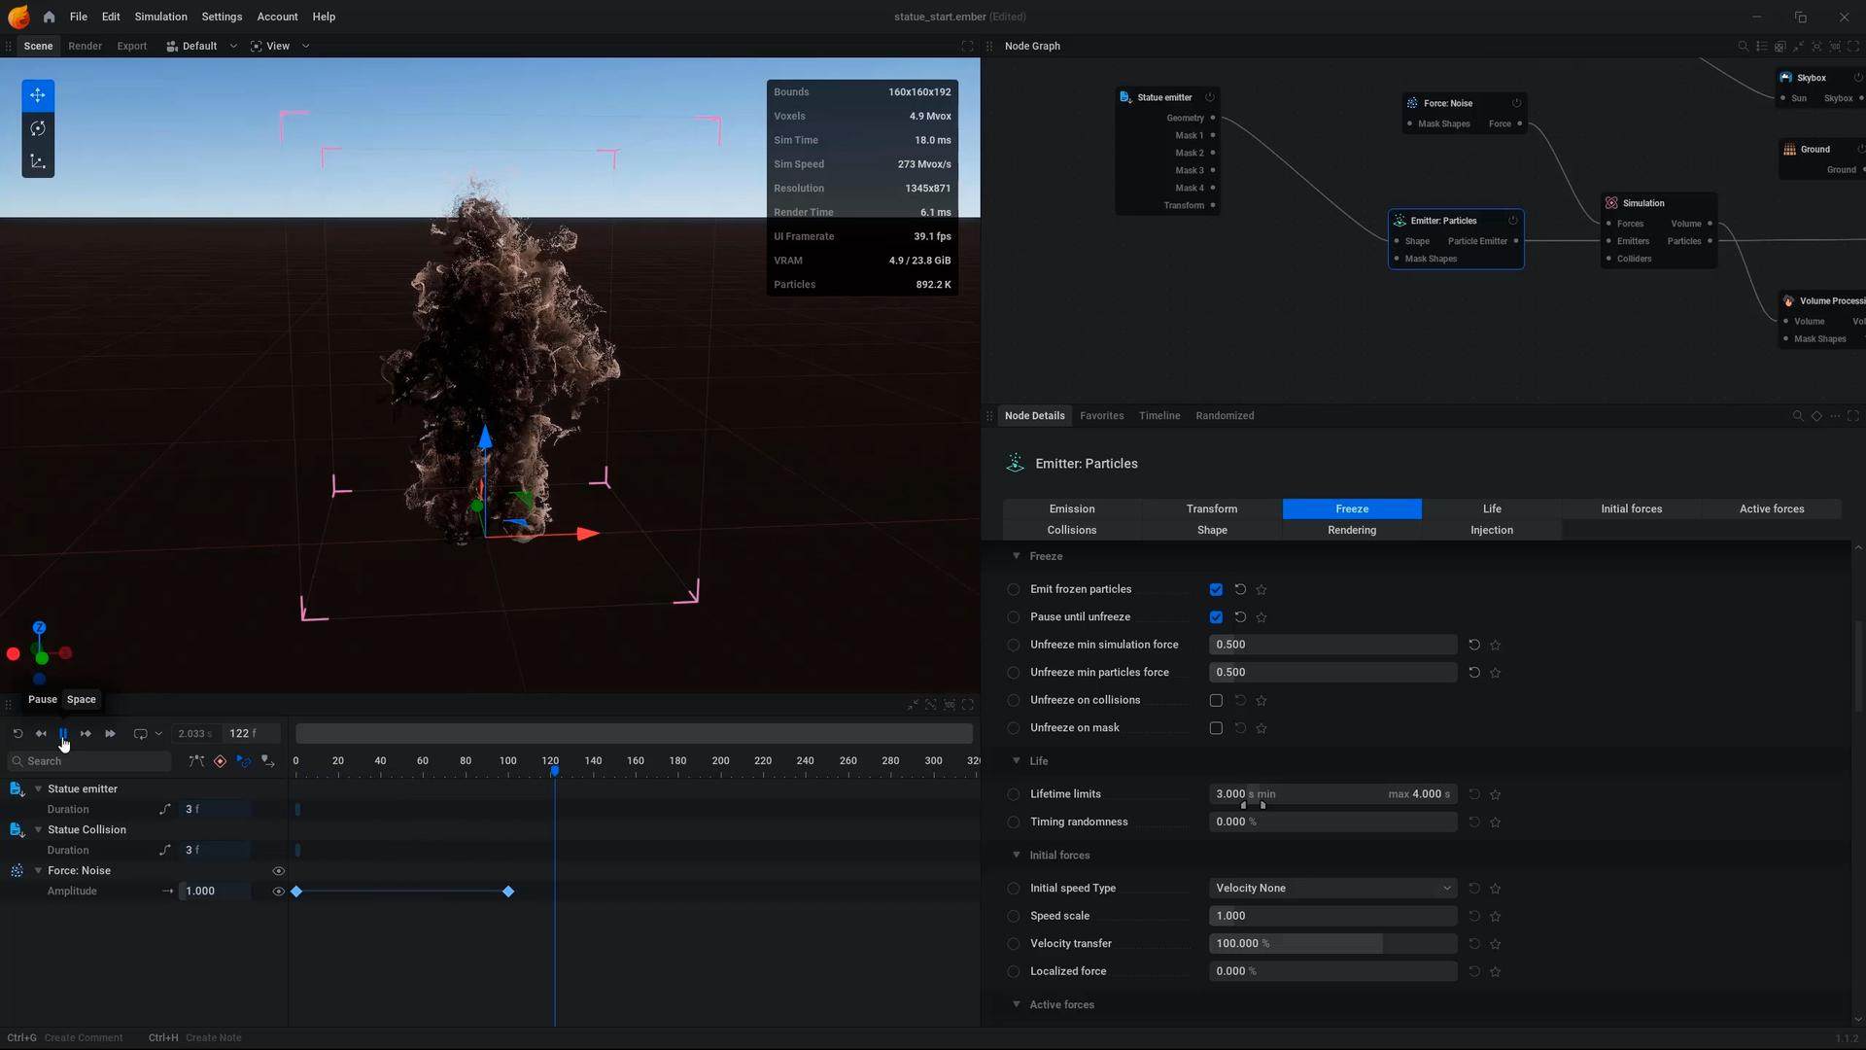Viewport: 1866px width, 1050px height.
Task: Pause the simulation playback
Action: (63, 734)
